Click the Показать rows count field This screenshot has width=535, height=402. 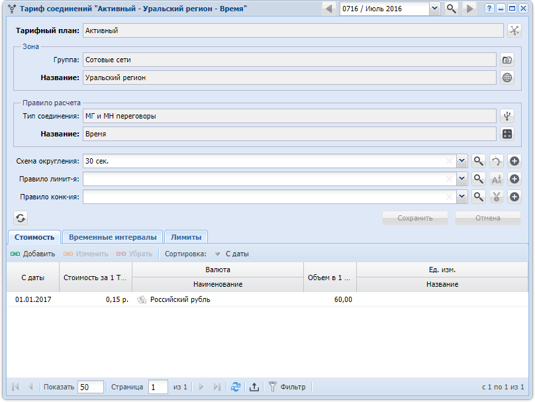[x=91, y=387]
